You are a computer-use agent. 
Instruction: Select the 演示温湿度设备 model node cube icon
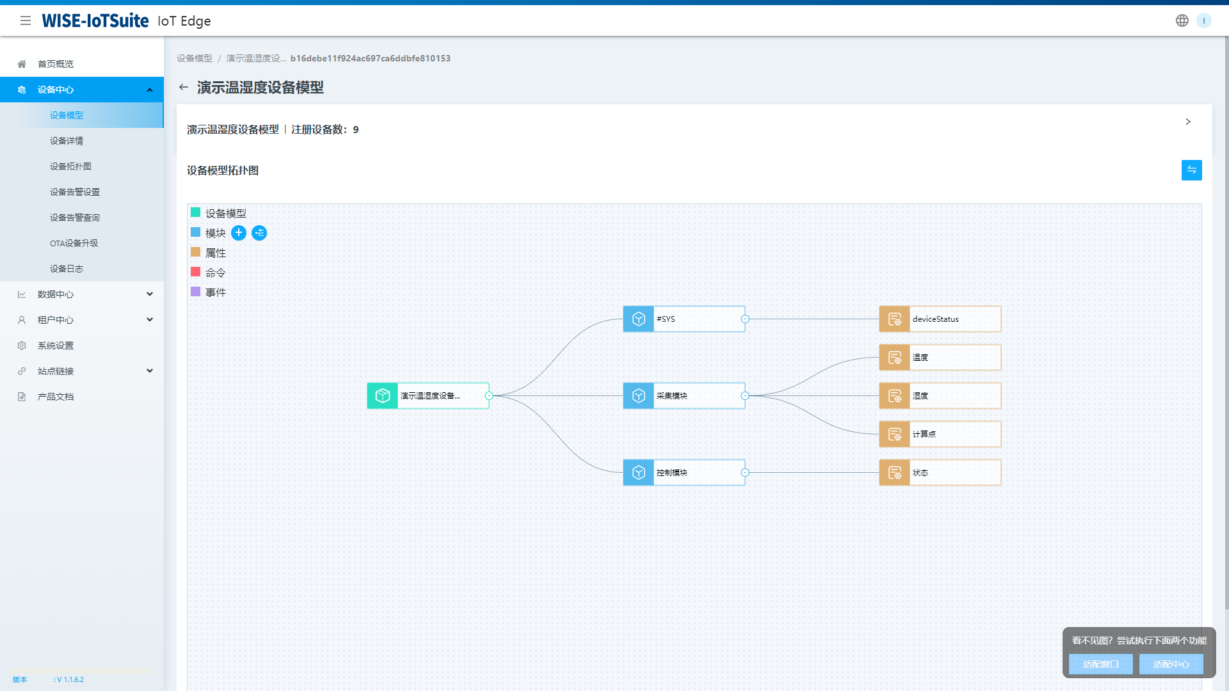click(x=382, y=395)
